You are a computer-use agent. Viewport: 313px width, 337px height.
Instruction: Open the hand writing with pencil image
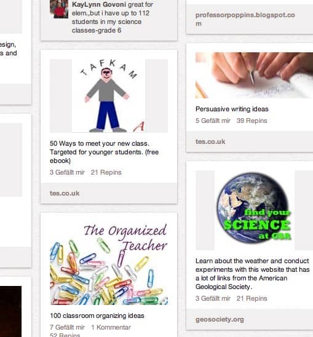click(254, 75)
